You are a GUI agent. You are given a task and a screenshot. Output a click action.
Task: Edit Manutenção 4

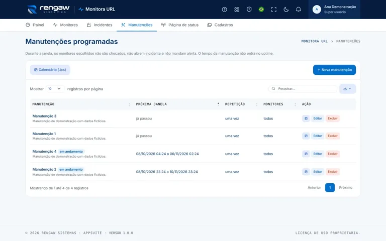pos(317,154)
